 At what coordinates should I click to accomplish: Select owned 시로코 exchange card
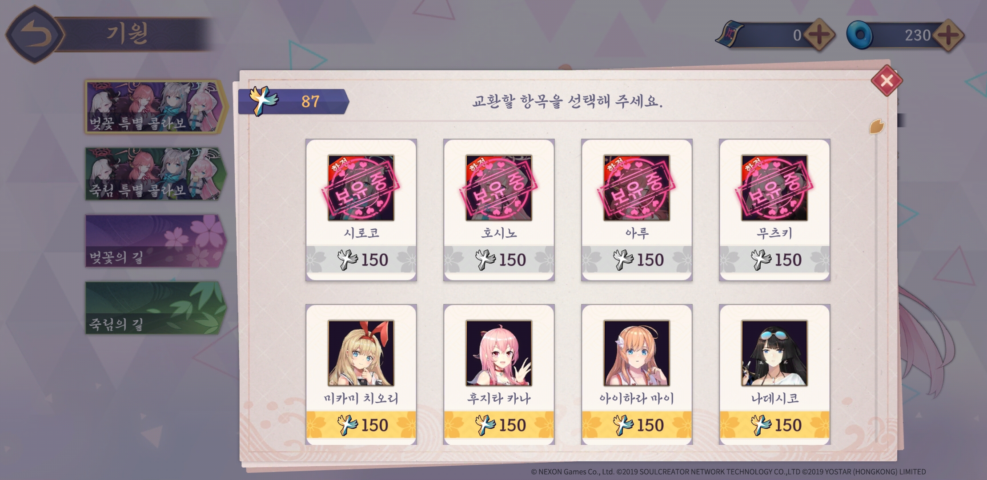[x=361, y=210]
